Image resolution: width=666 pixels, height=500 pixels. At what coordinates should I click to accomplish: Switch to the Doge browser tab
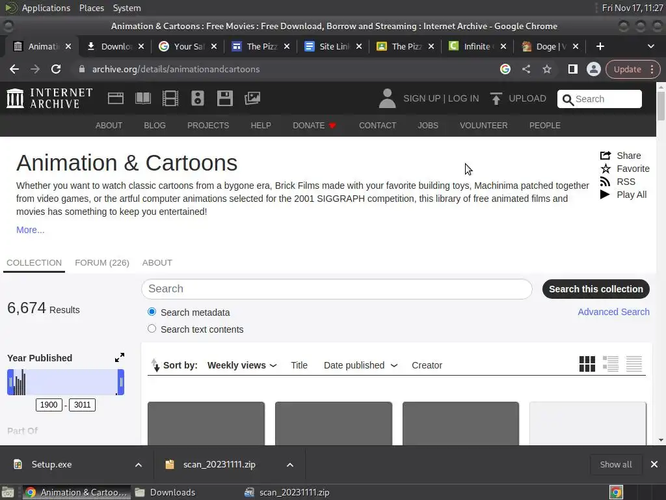click(x=550, y=46)
